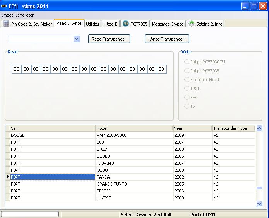Click the EFfl application icon in title bar

(4, 6)
